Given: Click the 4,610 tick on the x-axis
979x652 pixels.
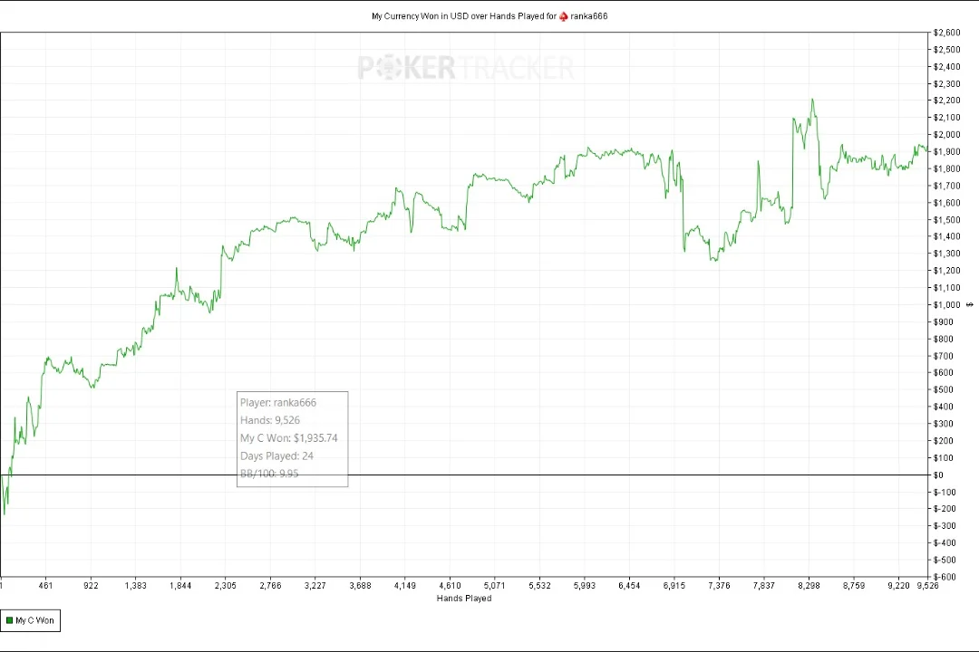Looking at the screenshot, I should coord(450,586).
